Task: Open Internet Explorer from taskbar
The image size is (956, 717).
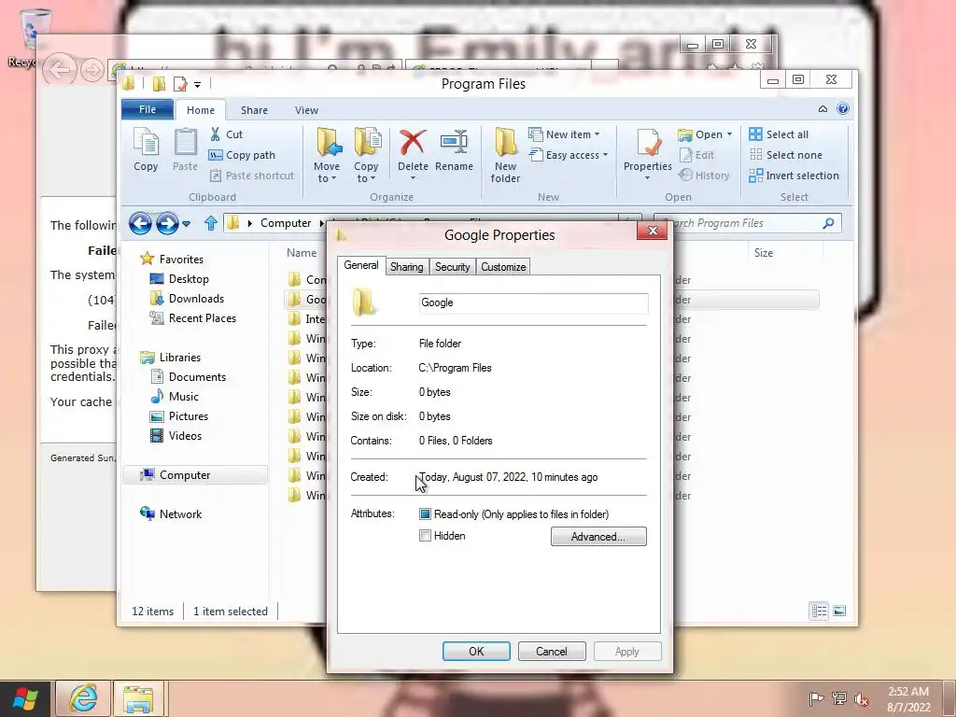Action: 83,698
